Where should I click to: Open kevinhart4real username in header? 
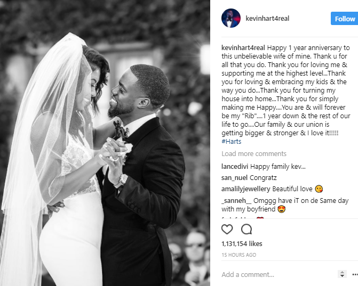pyautogui.click(x=267, y=19)
